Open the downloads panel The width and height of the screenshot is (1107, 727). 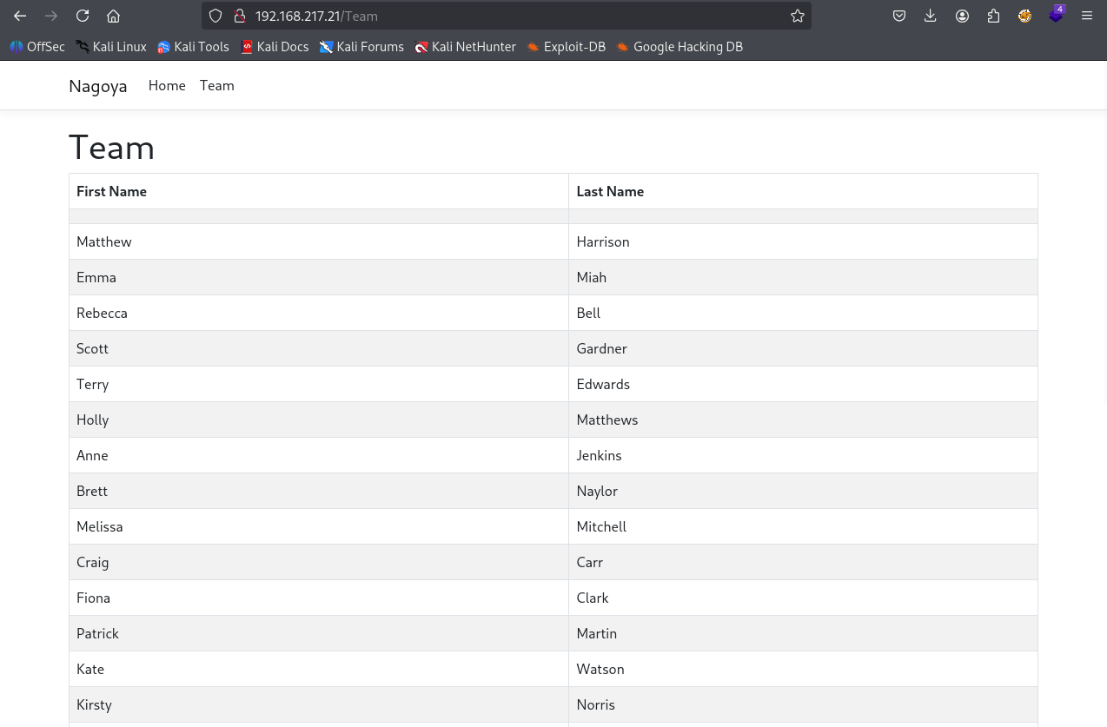tap(931, 16)
